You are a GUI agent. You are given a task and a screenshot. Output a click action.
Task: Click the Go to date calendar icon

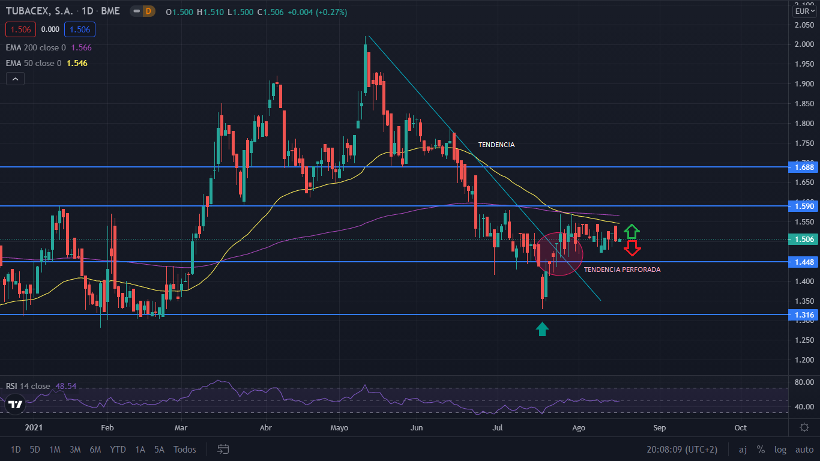tap(223, 449)
